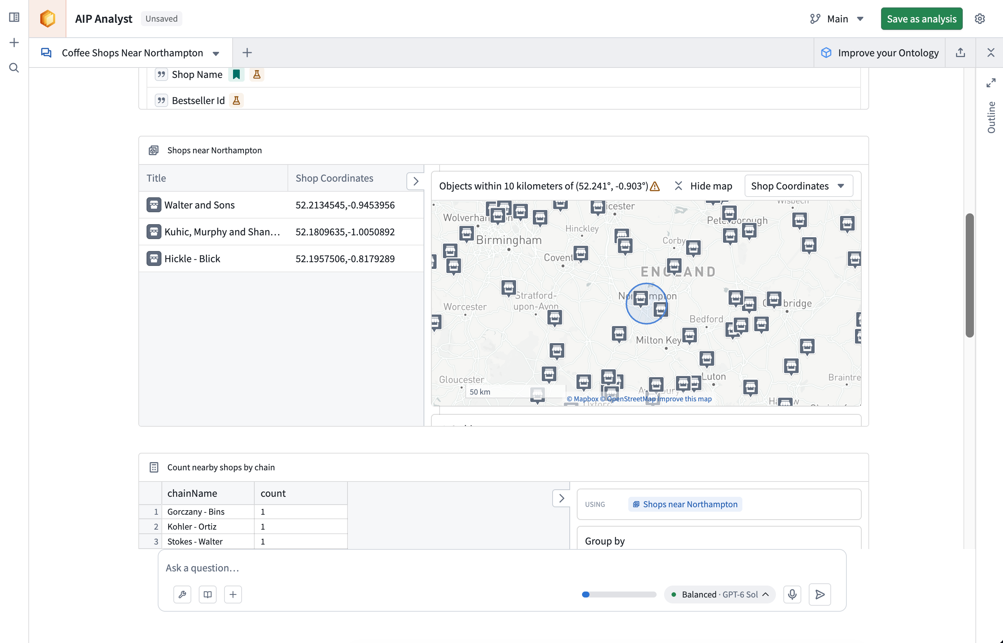
Task: Open settings gear icon
Action: point(980,19)
